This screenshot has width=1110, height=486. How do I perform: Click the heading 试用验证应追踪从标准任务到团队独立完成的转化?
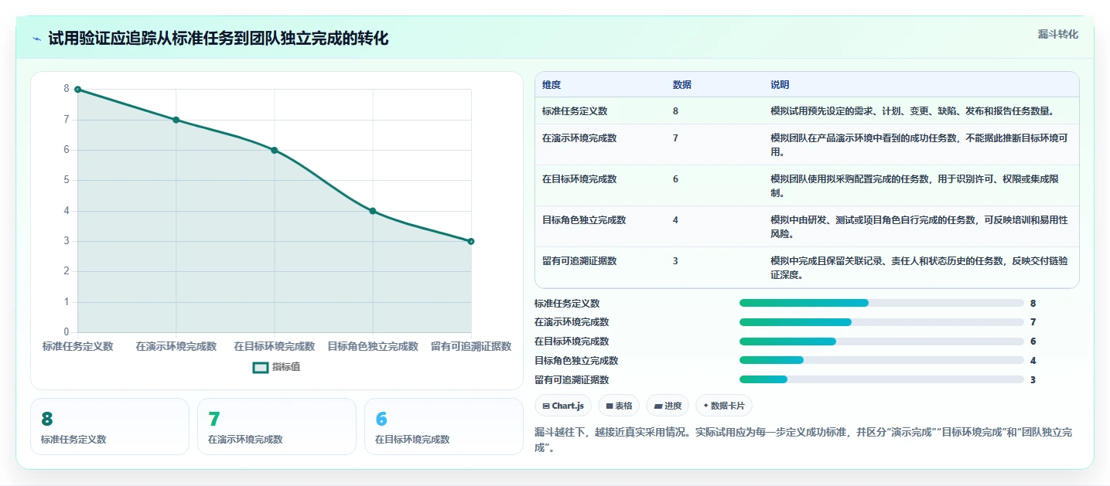218,39
